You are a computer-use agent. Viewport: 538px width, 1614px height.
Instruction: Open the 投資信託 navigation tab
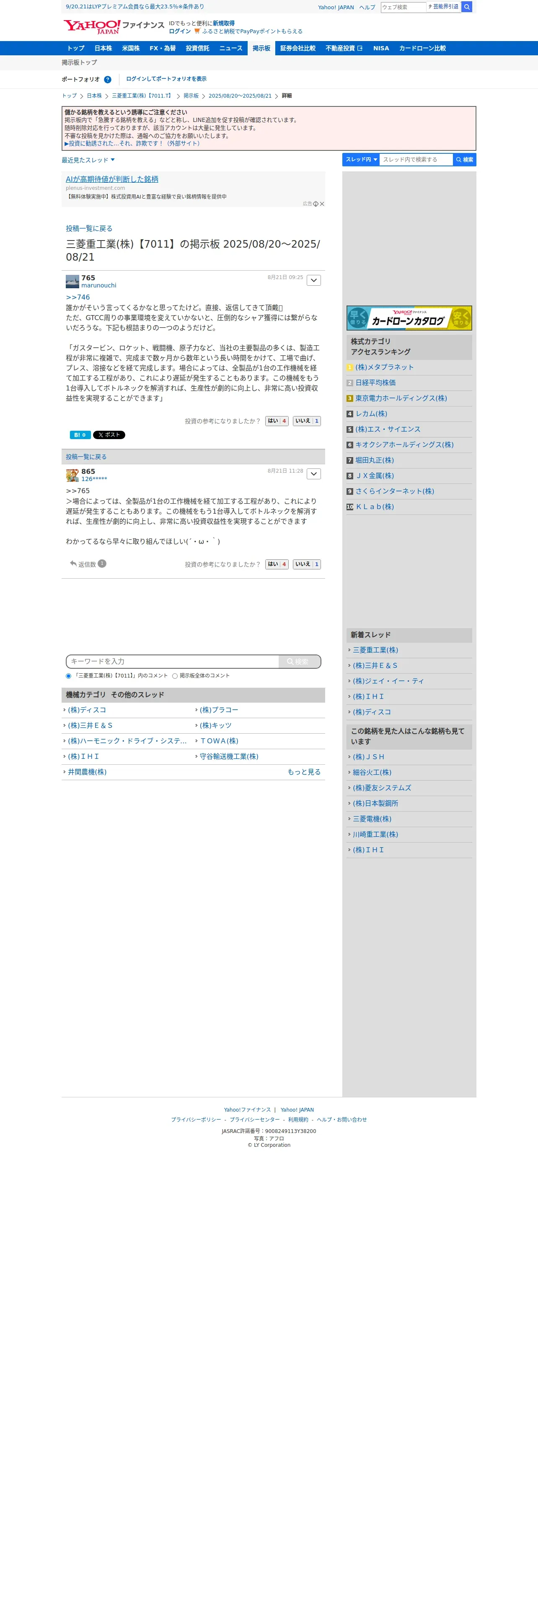(x=197, y=48)
